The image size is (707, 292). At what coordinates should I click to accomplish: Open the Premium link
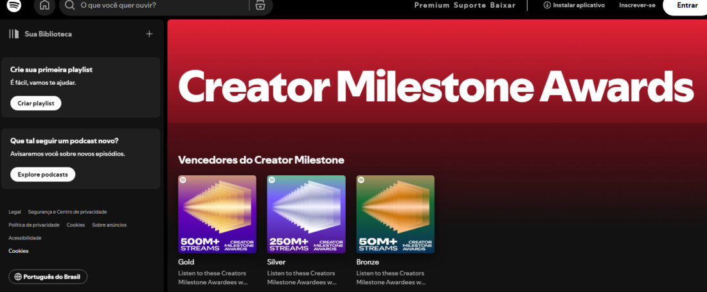[432, 5]
